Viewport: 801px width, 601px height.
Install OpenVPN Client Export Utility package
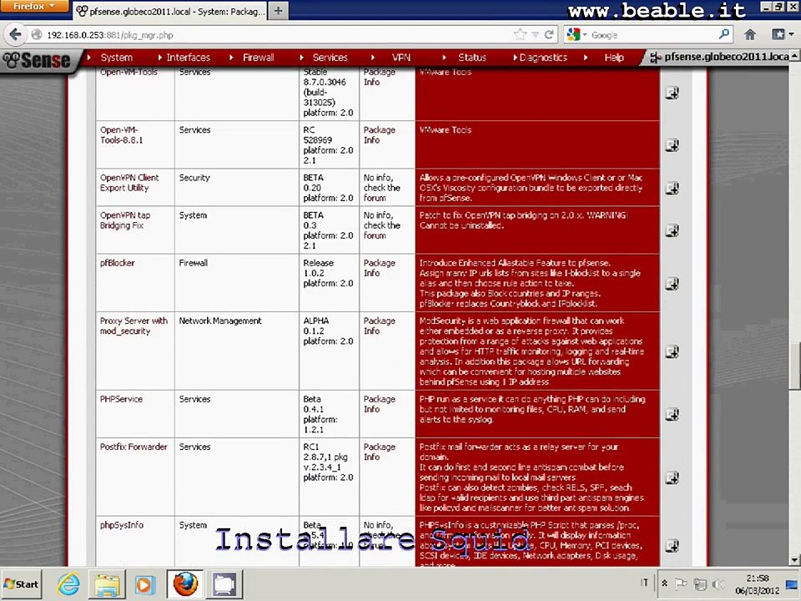673,188
